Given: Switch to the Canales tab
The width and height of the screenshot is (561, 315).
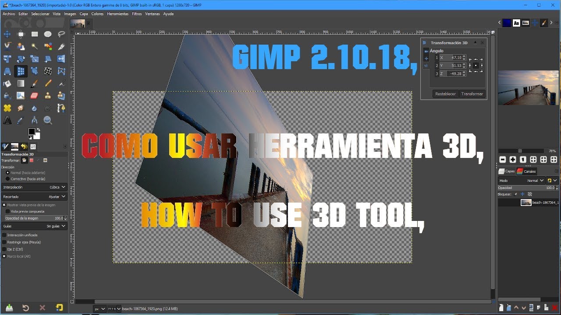Looking at the screenshot, I should [526, 171].
